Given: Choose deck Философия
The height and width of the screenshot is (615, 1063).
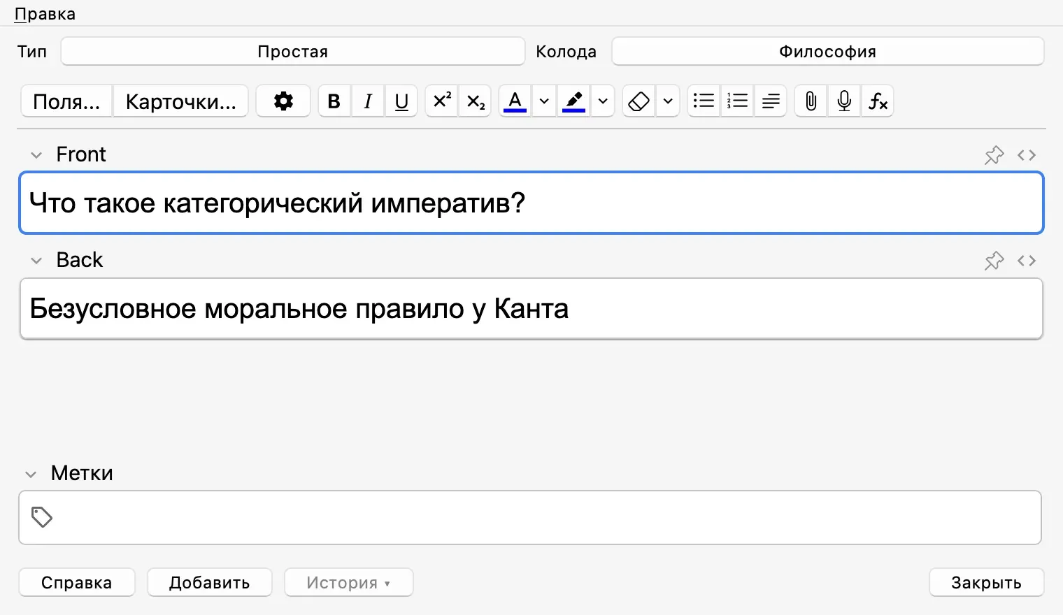Looking at the screenshot, I should (828, 52).
